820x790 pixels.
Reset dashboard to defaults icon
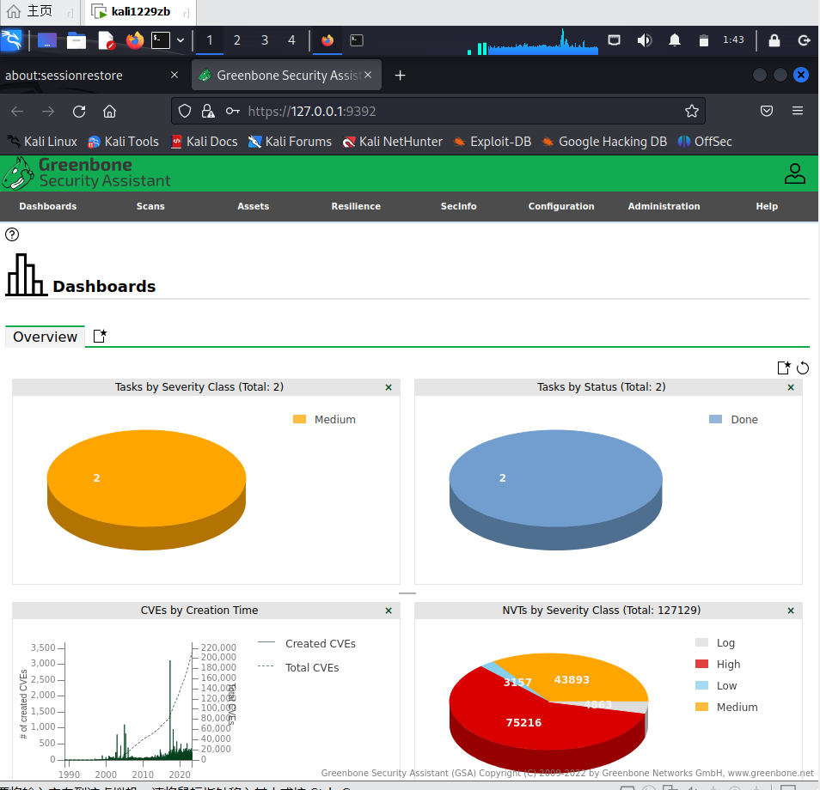[803, 368]
